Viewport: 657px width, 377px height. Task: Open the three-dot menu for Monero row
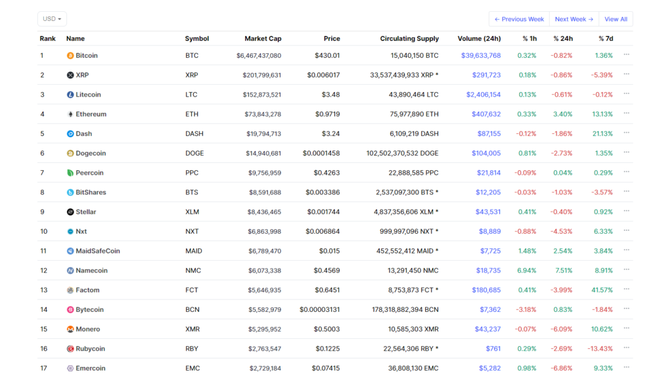pos(626,328)
